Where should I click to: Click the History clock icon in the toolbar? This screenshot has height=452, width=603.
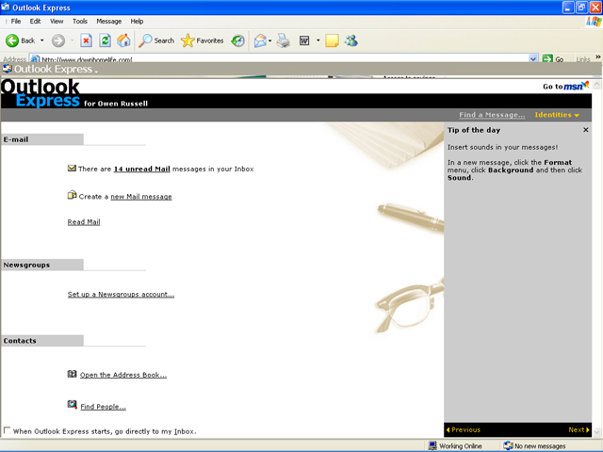(x=238, y=40)
